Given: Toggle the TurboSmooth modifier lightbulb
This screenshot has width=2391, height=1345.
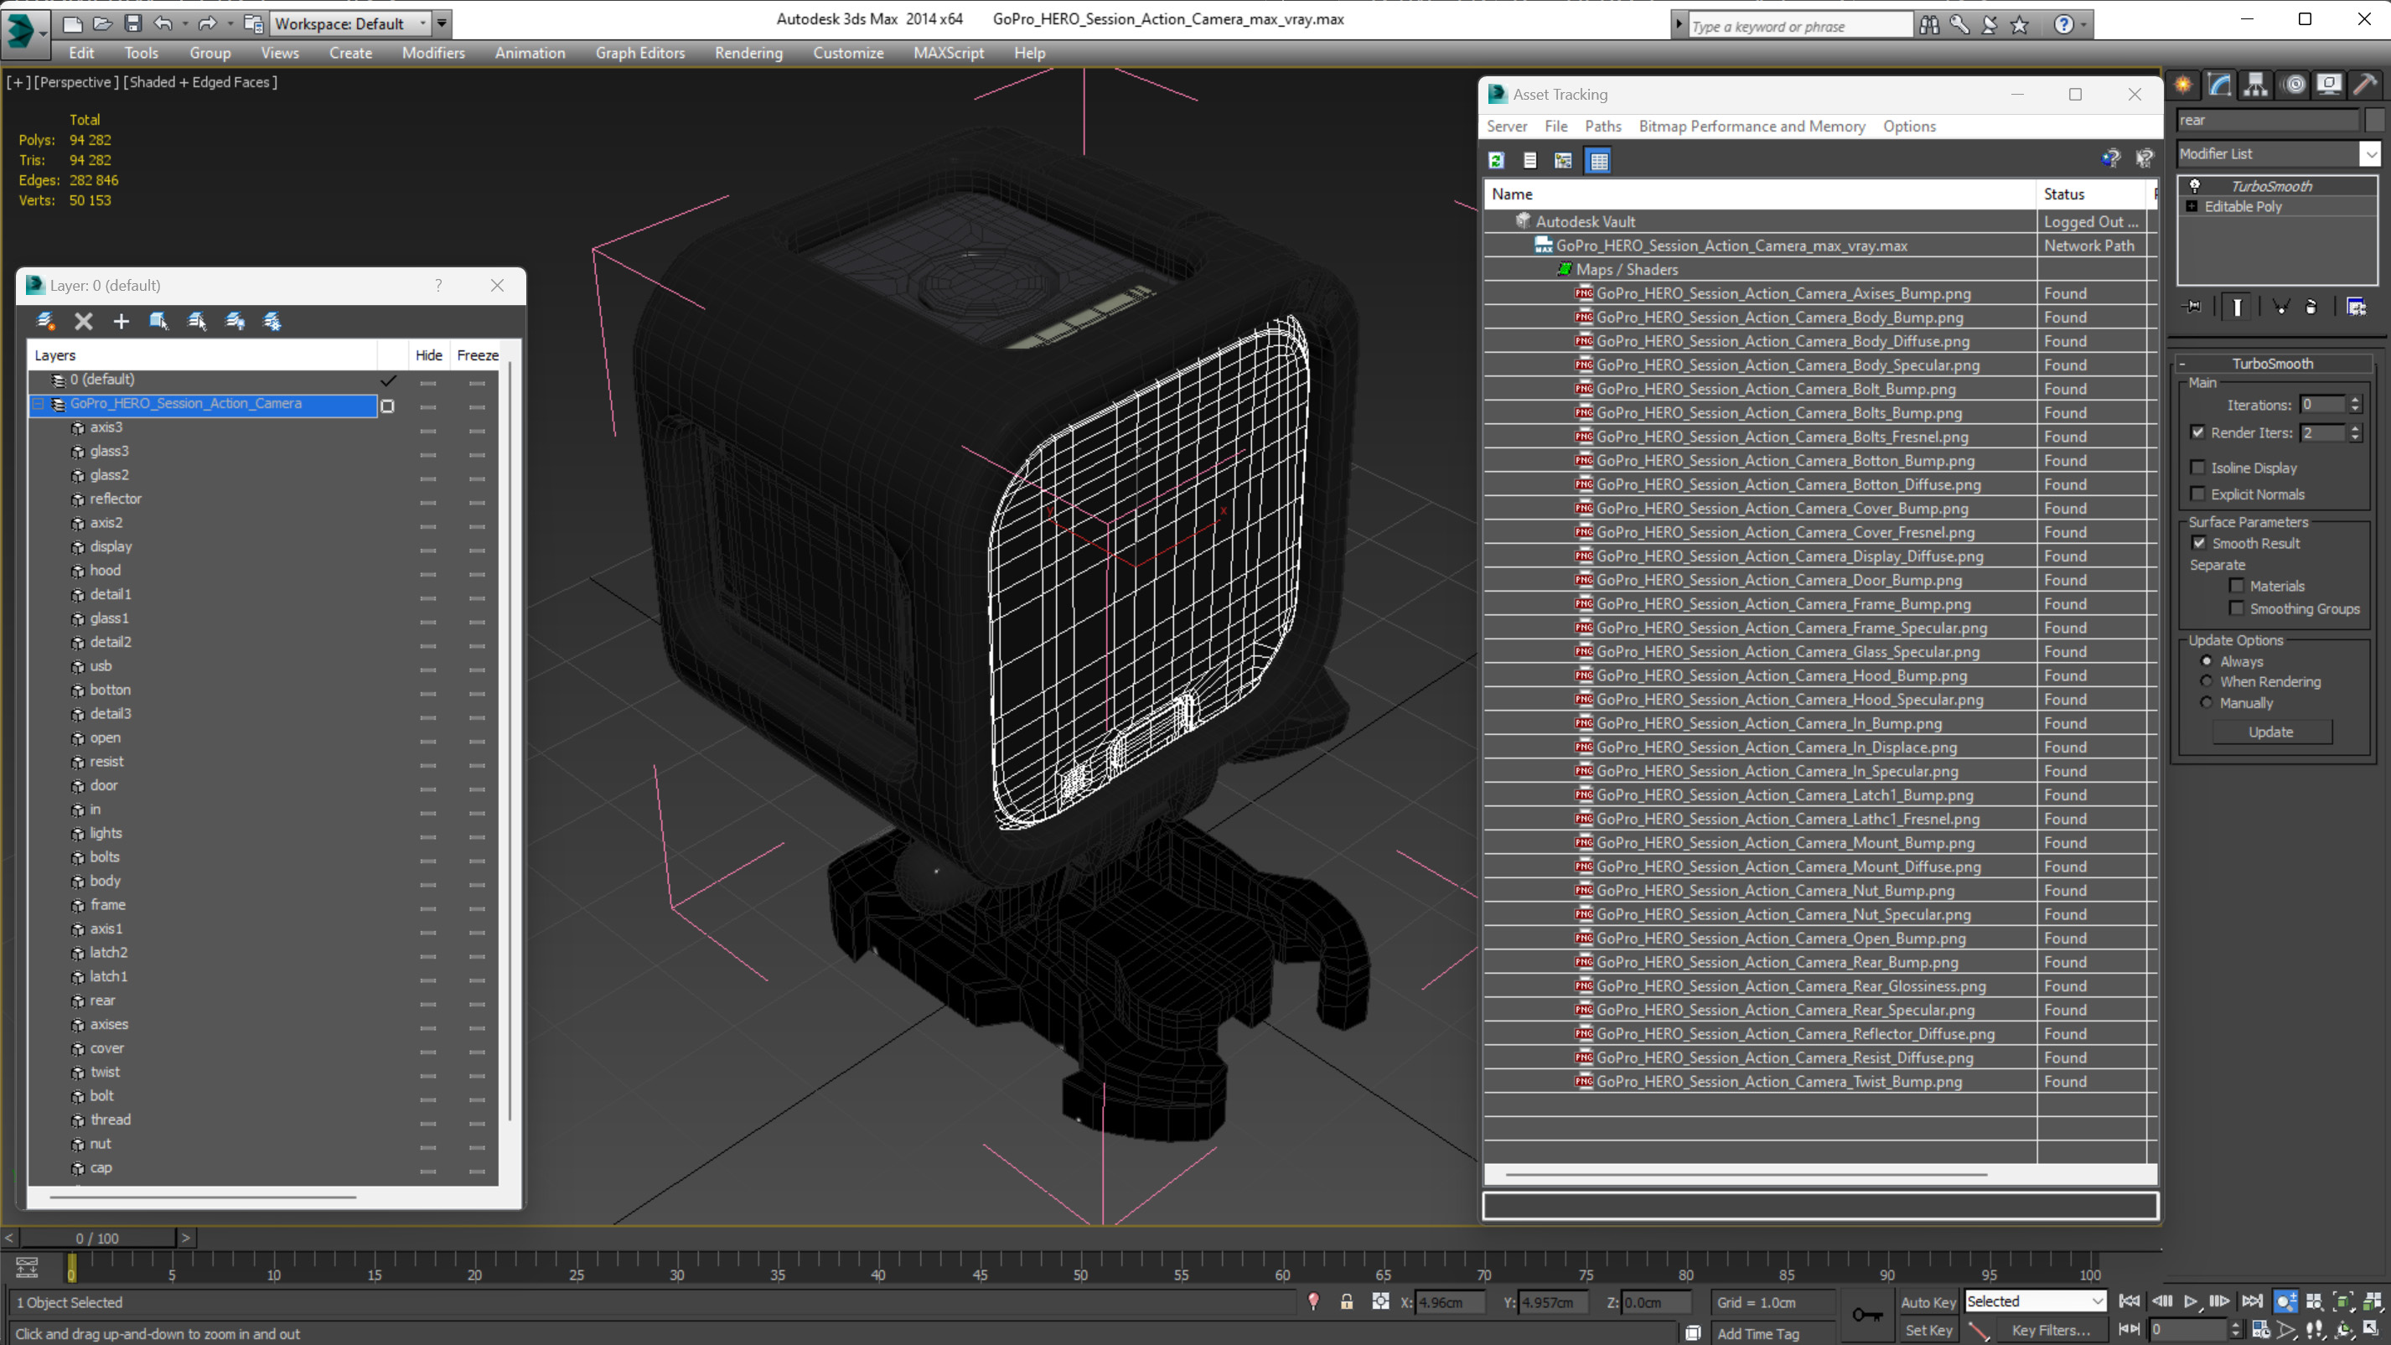Looking at the screenshot, I should pyautogui.click(x=2194, y=186).
